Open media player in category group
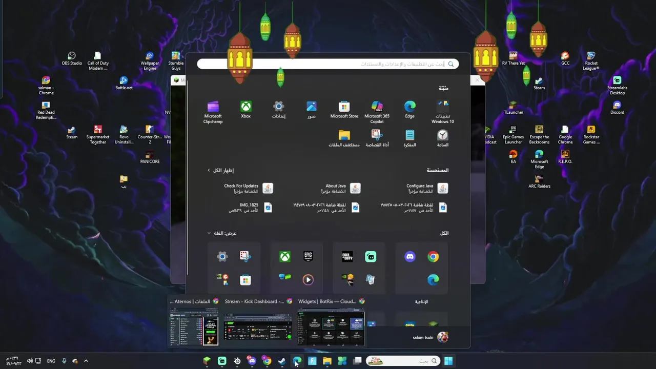Viewport: 656px width, 369px height. 308,279
